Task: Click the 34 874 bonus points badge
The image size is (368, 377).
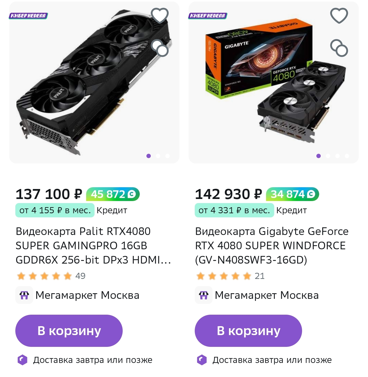Action: 293,194
